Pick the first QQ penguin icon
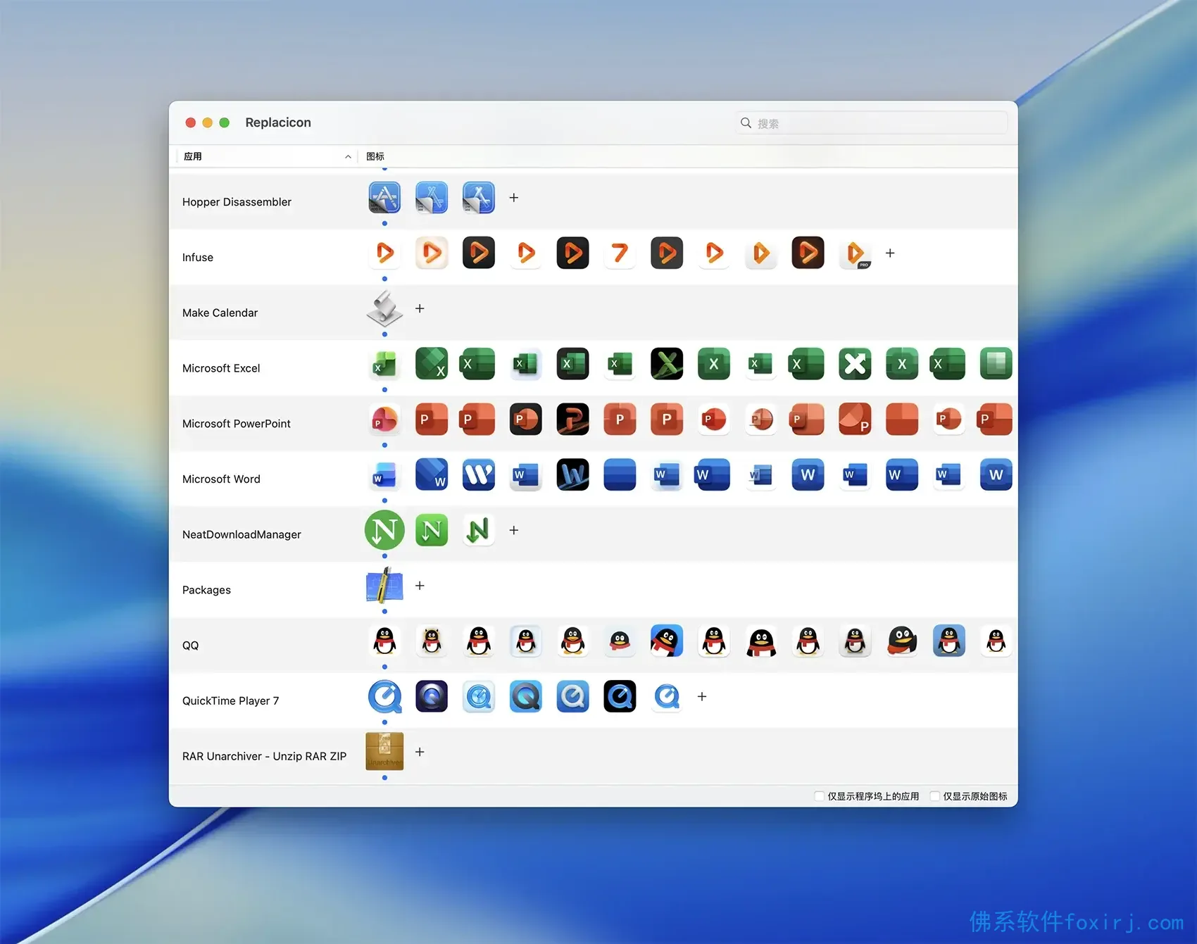1197x944 pixels. pyautogui.click(x=384, y=641)
